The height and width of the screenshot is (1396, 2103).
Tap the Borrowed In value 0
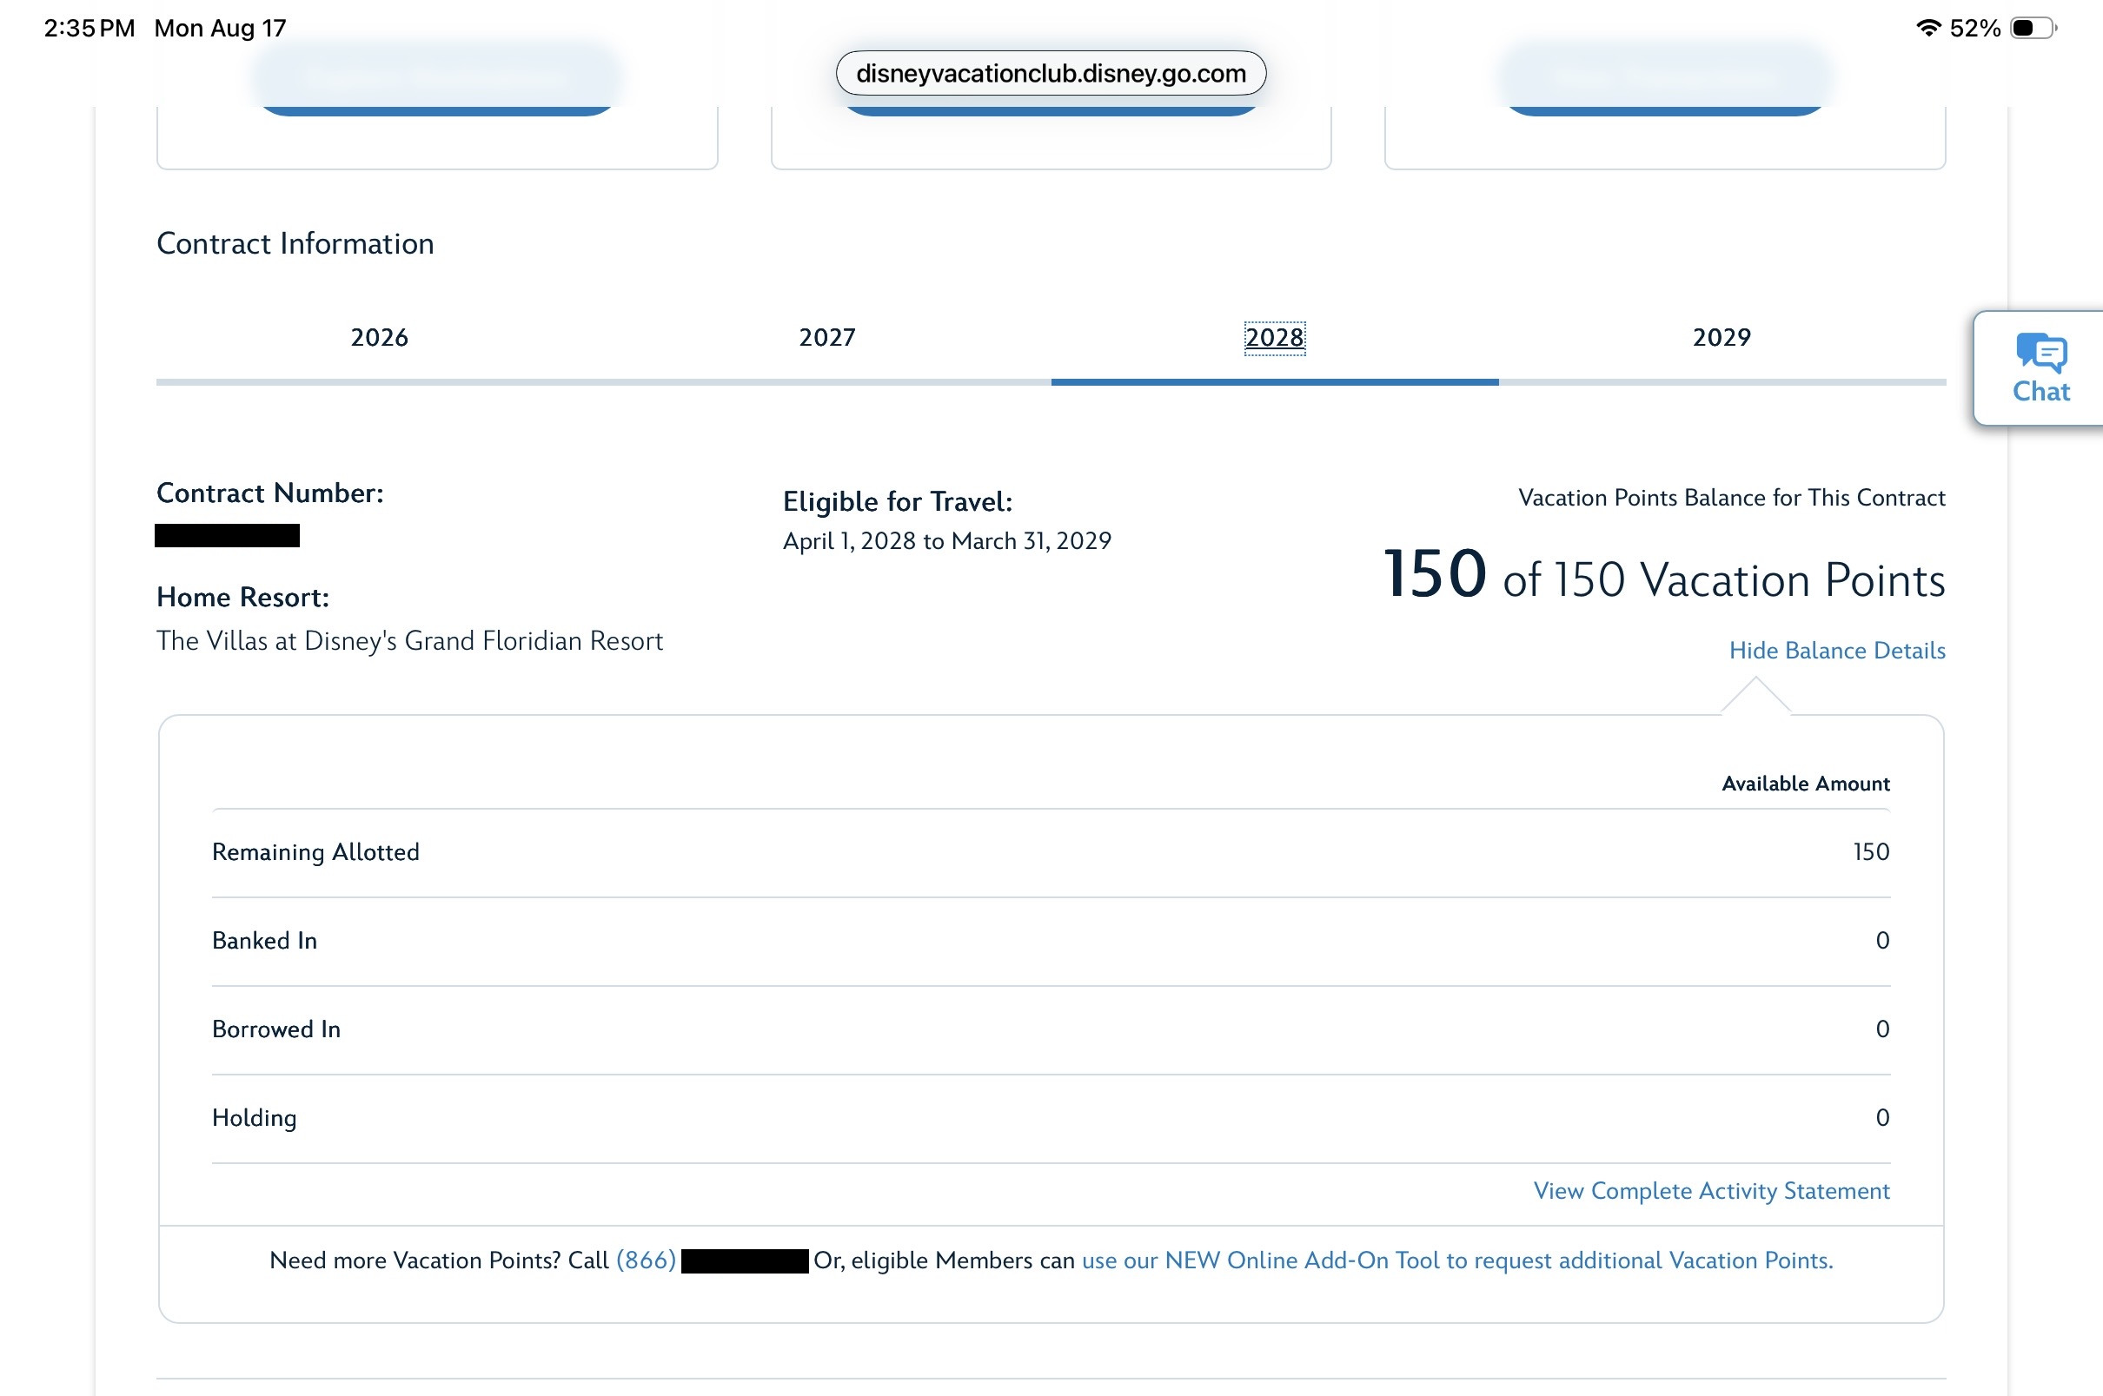1882,1029
